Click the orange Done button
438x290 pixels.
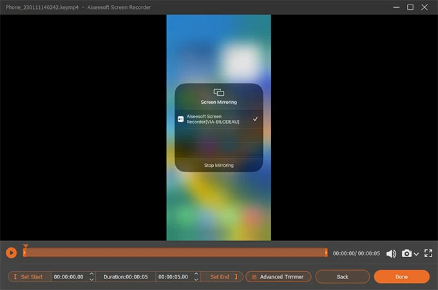tap(401, 276)
